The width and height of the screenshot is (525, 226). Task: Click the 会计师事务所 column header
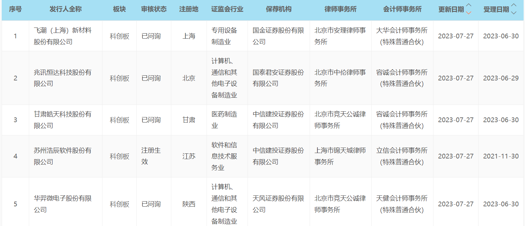402,9
